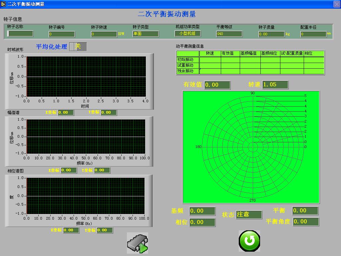Click the 转速 field showing 1.05

coord(275,85)
